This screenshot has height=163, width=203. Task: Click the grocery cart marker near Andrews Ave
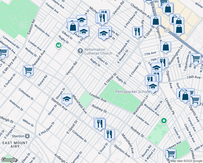point(171,154)
